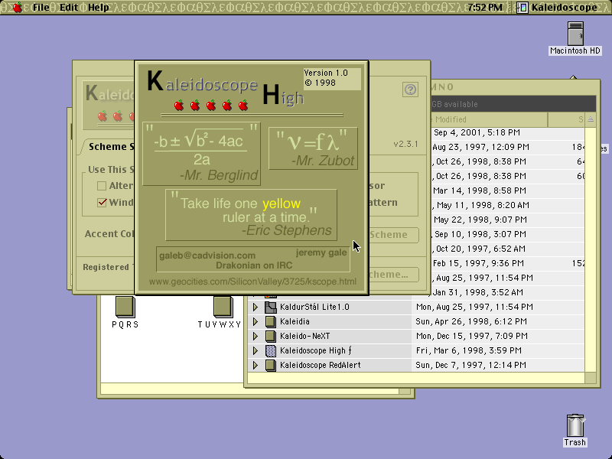Click the 'Aug 23, 1997, 12:09 PM' date
The height and width of the screenshot is (459, 612).
tap(481, 147)
